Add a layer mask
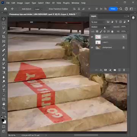This screenshot has height=137, width=137. coord(105,70)
